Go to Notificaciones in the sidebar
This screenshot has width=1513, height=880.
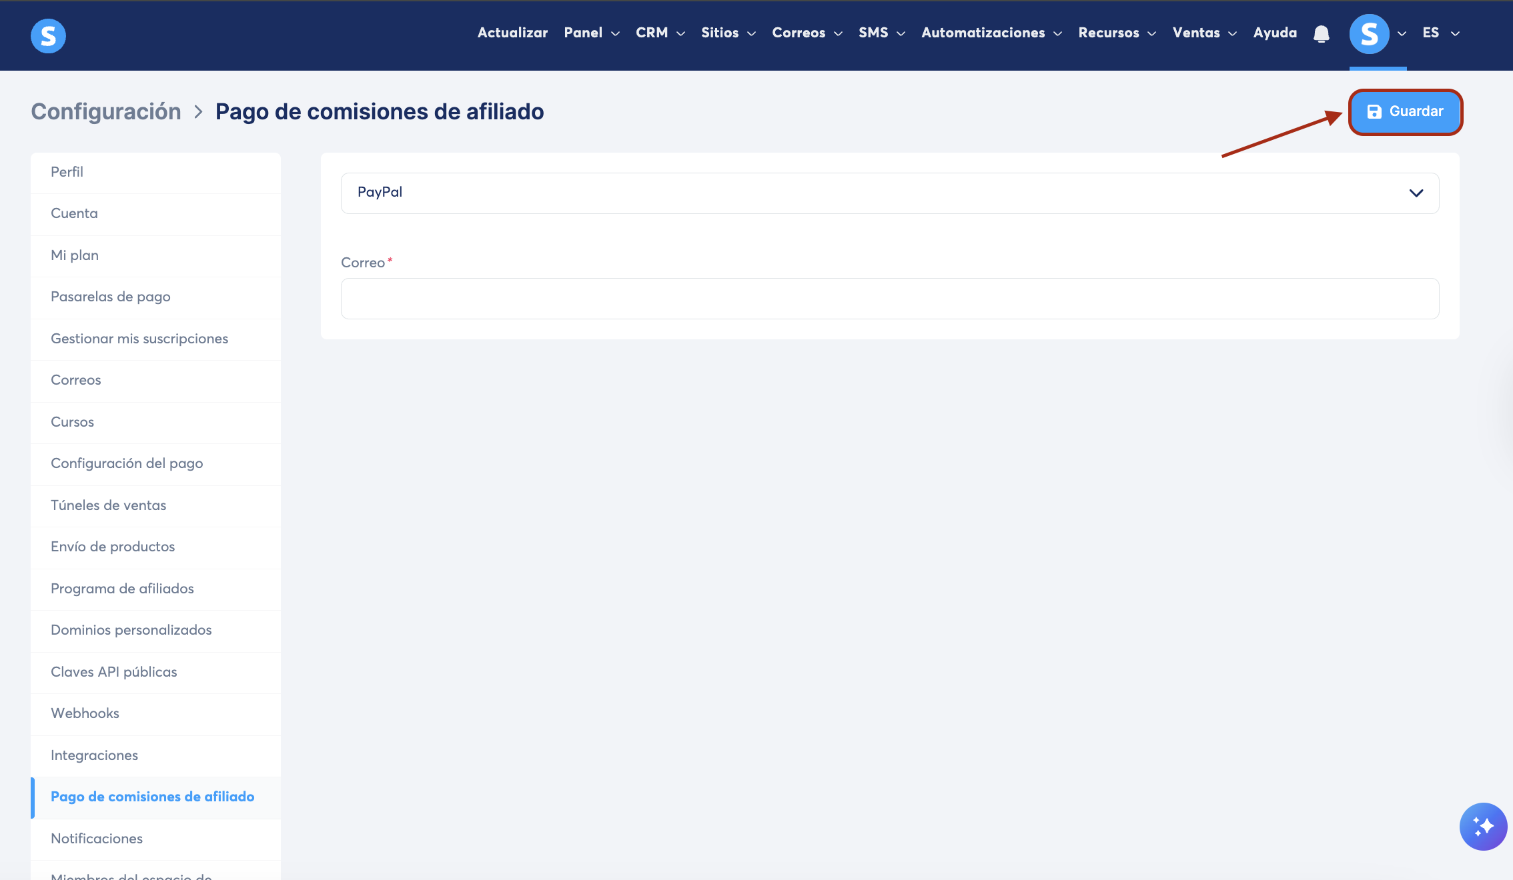tap(97, 839)
